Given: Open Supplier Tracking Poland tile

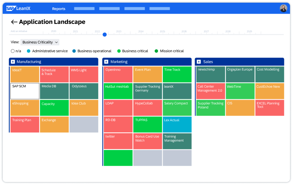Looking at the screenshot, I should pyautogui.click(x=211, y=108).
